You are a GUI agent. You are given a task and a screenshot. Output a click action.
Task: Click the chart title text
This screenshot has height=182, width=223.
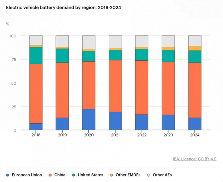pyautogui.click(x=63, y=7)
